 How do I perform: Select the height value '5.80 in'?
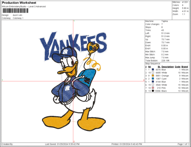(185, 8)
